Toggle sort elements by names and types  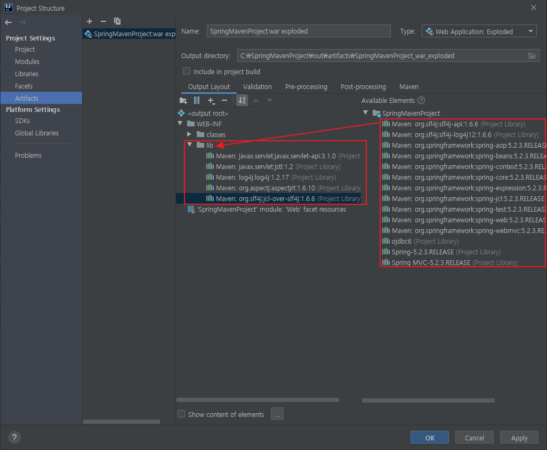tap(242, 100)
